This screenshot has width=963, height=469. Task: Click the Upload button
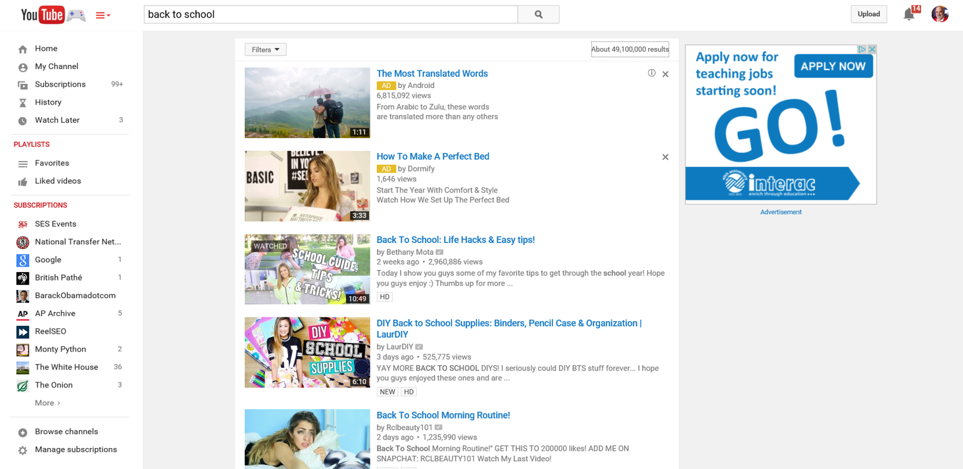pyautogui.click(x=868, y=14)
